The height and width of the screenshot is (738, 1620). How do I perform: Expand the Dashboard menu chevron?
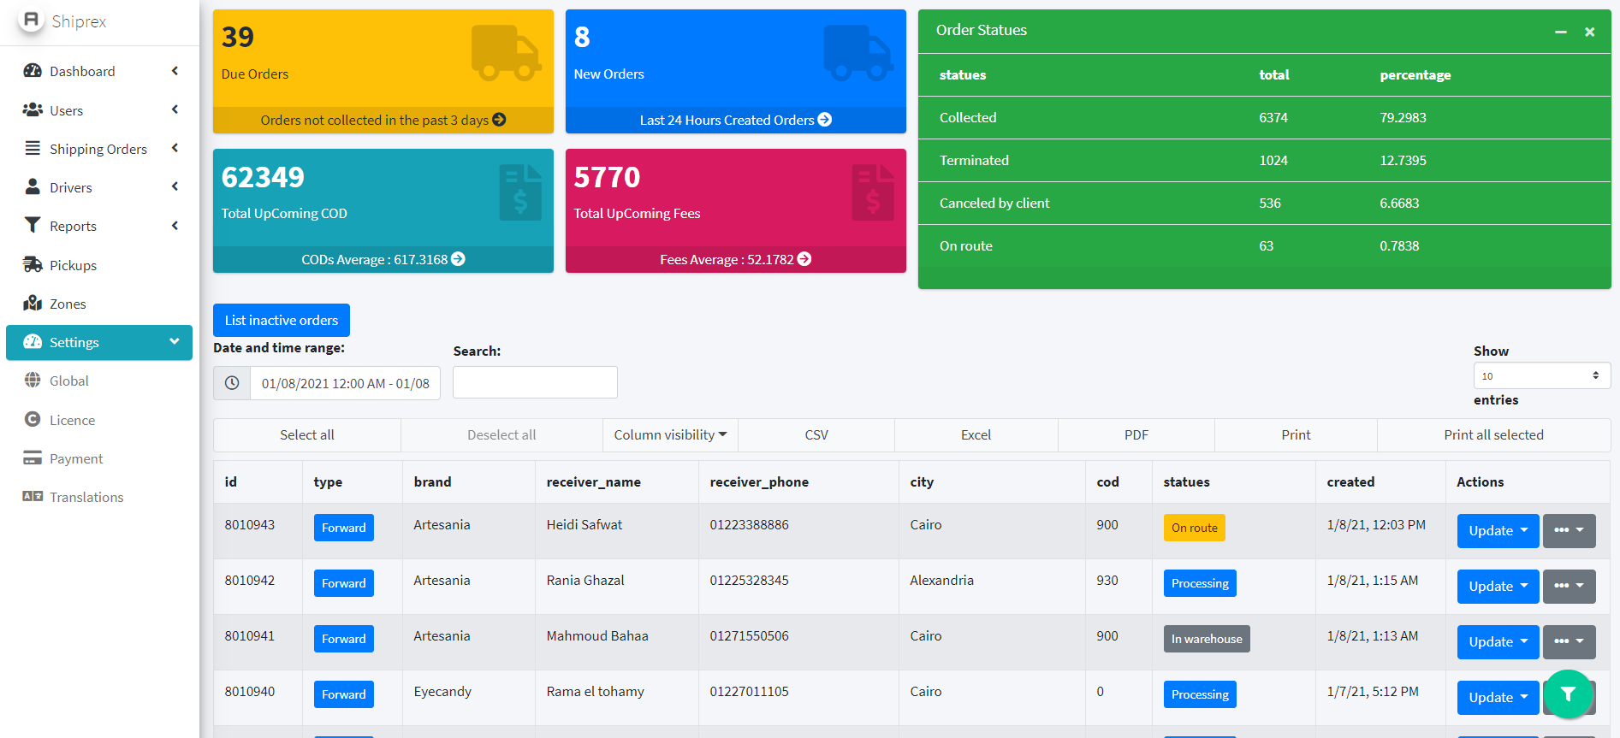(x=175, y=71)
